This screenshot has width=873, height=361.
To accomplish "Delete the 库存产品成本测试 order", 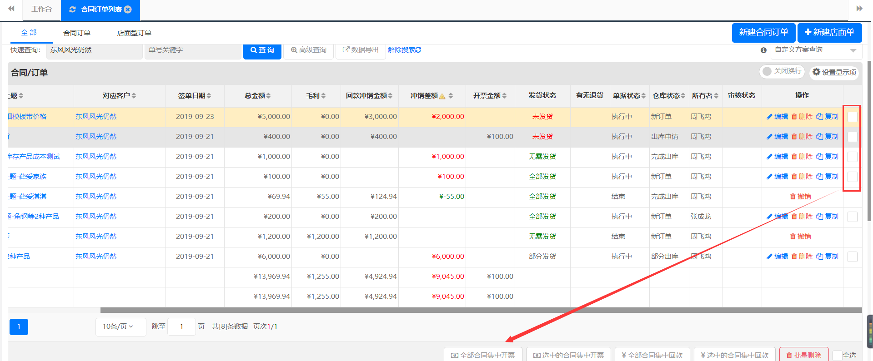I will tap(802, 157).
